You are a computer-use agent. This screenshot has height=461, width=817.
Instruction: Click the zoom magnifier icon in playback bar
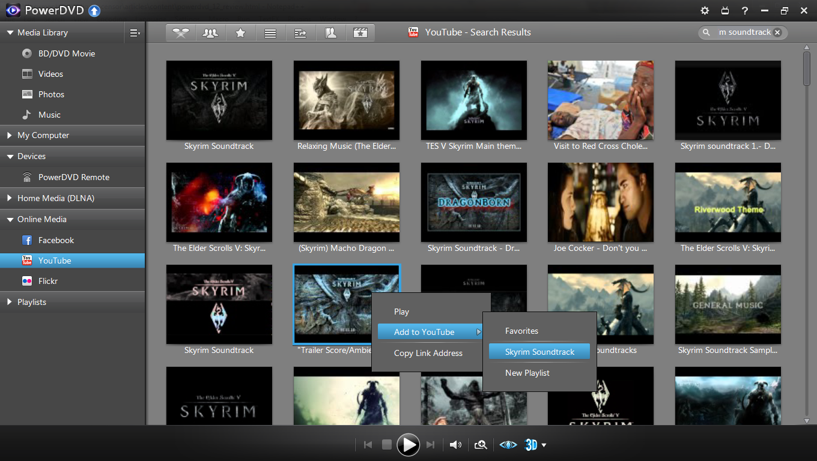(481, 445)
